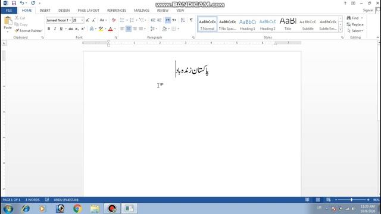
Task: Switch to the MAILINGS tab
Action: click(142, 11)
